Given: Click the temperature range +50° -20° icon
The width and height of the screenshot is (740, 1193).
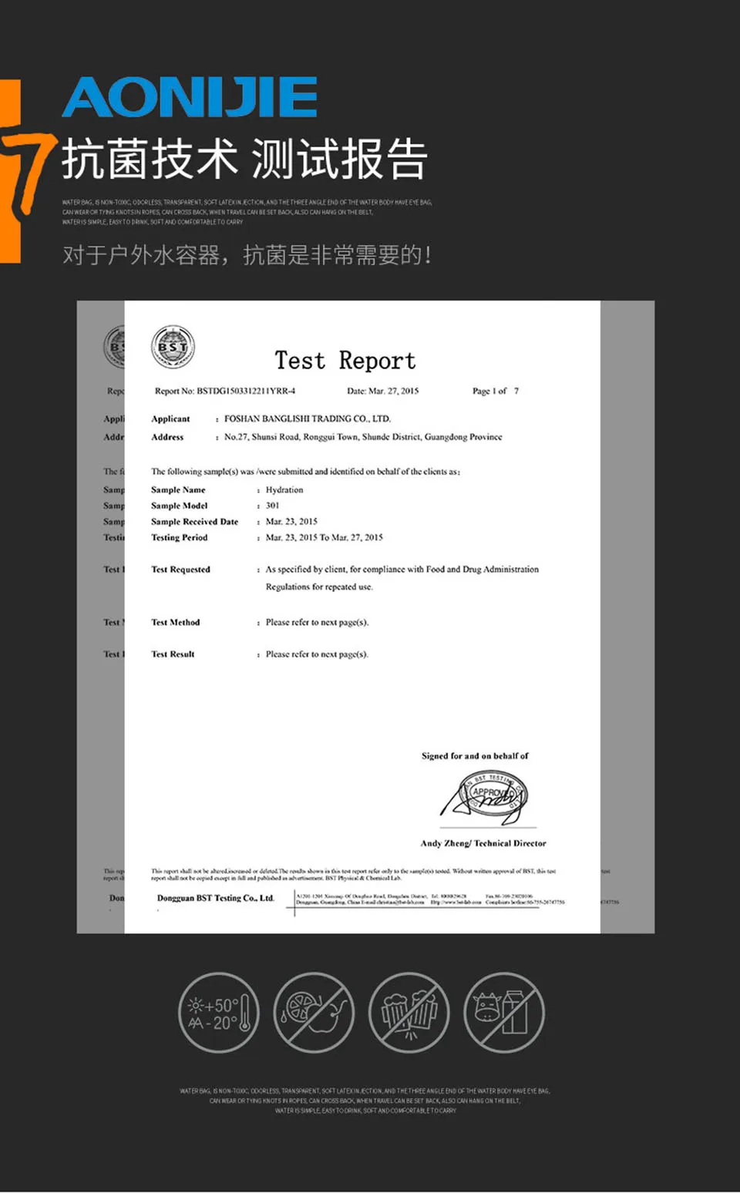Looking at the screenshot, I should (x=219, y=1012).
